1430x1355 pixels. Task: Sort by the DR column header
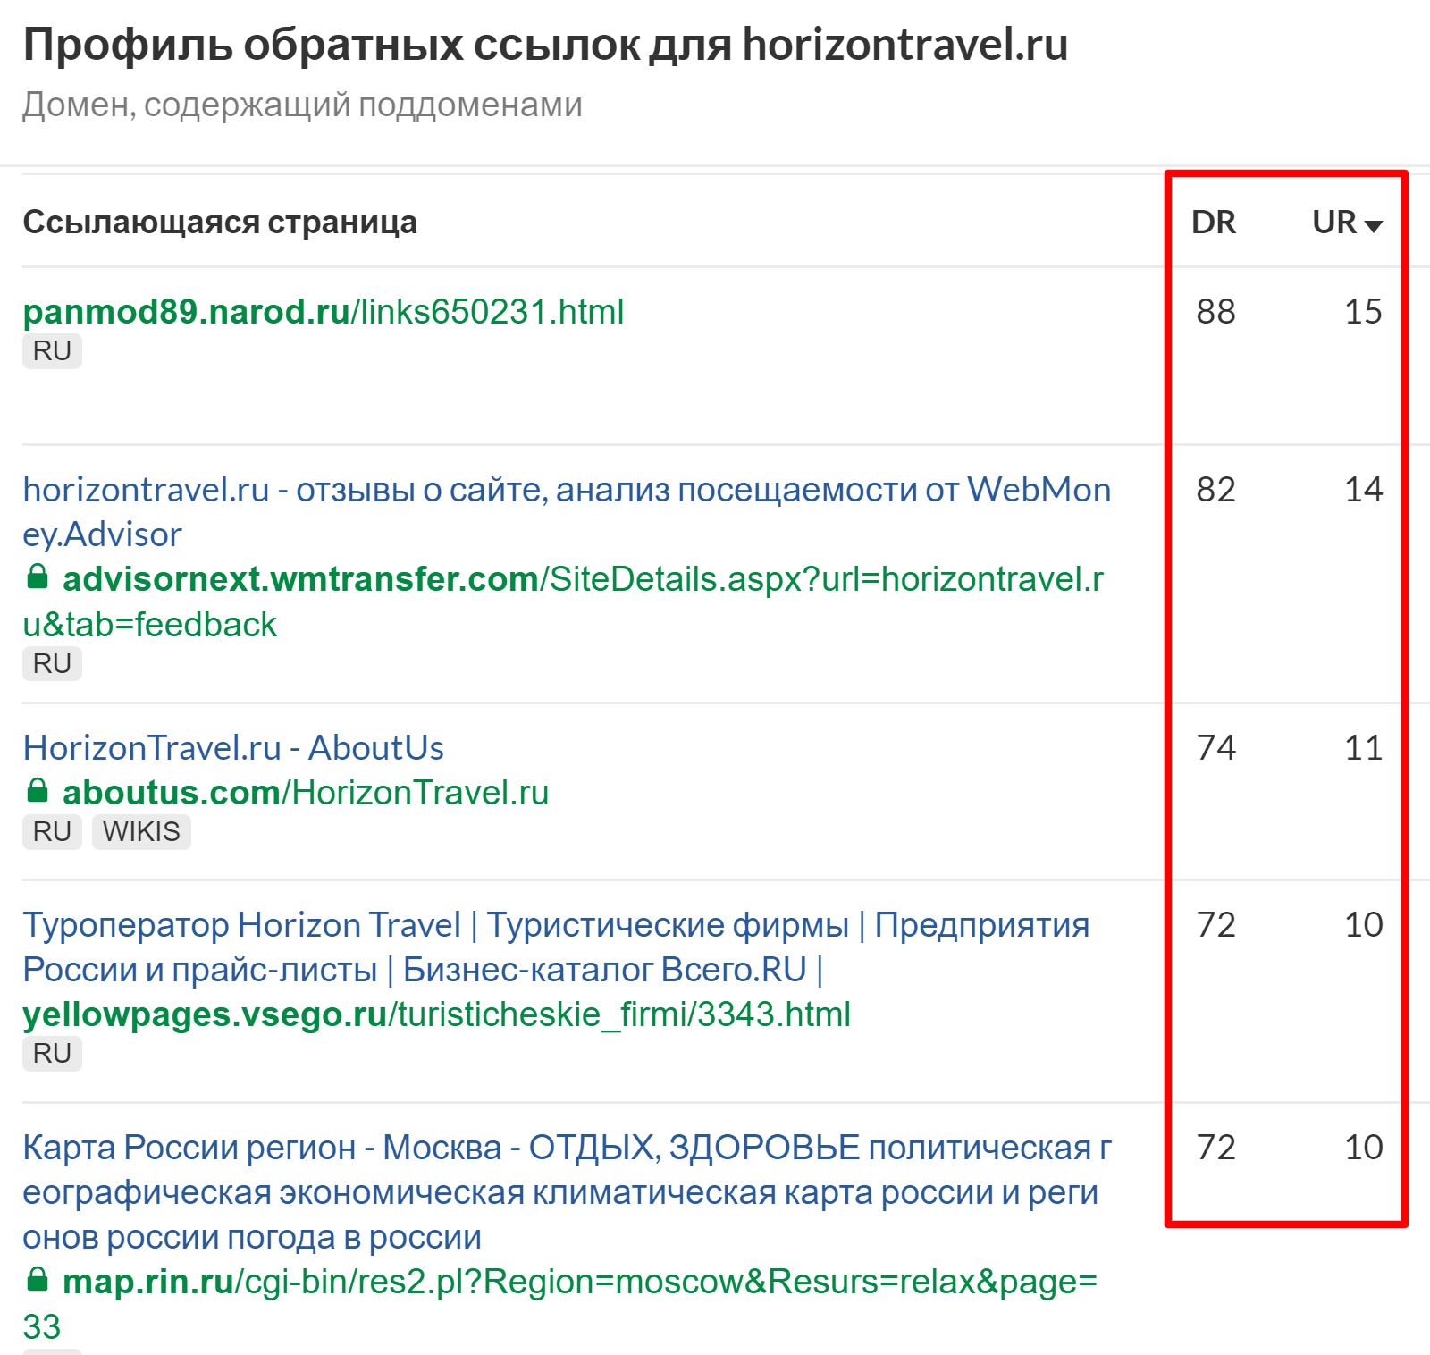[1213, 223]
